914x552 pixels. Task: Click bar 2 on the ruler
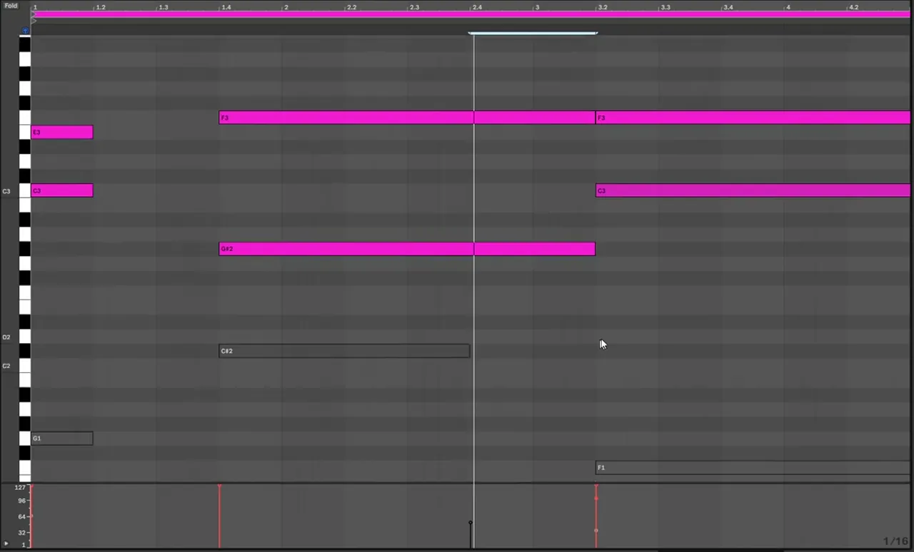coord(286,7)
